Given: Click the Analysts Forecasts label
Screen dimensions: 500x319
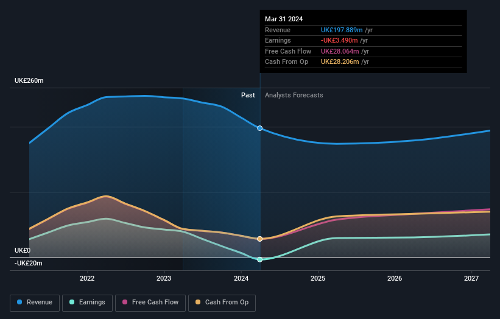Looking at the screenshot, I should (294, 95).
